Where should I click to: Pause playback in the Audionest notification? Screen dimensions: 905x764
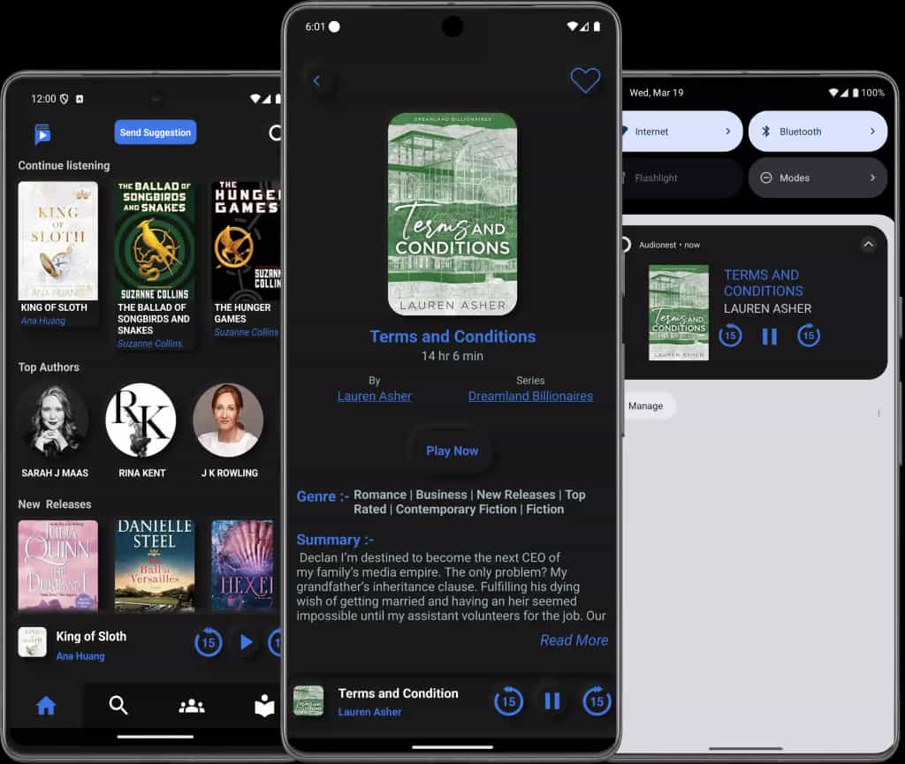click(770, 337)
